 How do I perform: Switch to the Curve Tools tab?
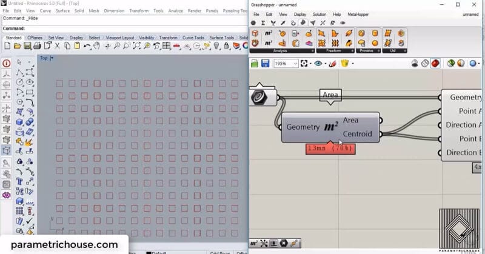tap(194, 38)
